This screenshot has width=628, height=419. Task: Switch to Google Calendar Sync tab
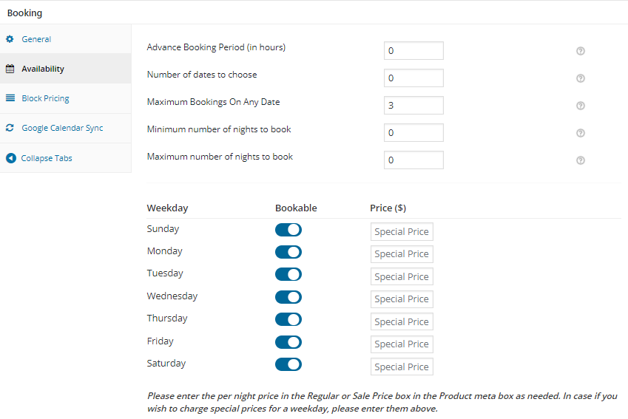(x=61, y=128)
